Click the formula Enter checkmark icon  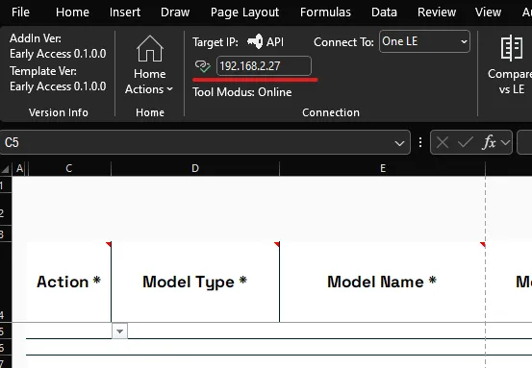pos(466,142)
